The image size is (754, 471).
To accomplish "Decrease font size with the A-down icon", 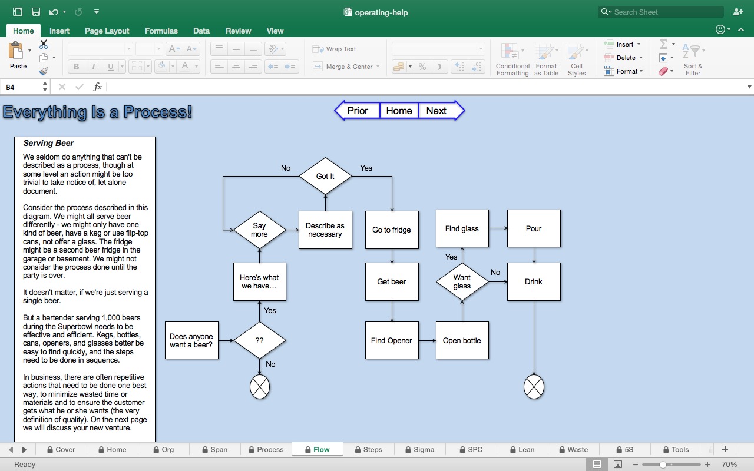I will (x=191, y=49).
